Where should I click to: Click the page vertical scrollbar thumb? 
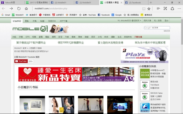(182, 32)
